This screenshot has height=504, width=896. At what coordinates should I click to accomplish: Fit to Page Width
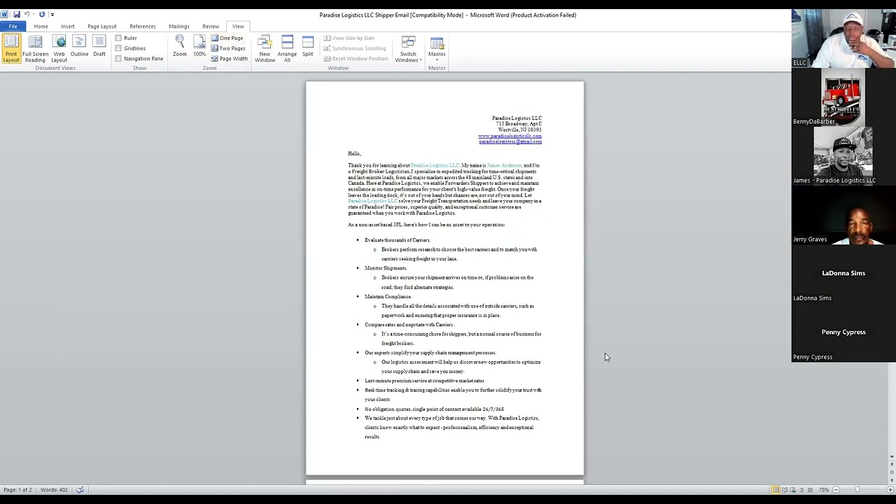(x=229, y=58)
